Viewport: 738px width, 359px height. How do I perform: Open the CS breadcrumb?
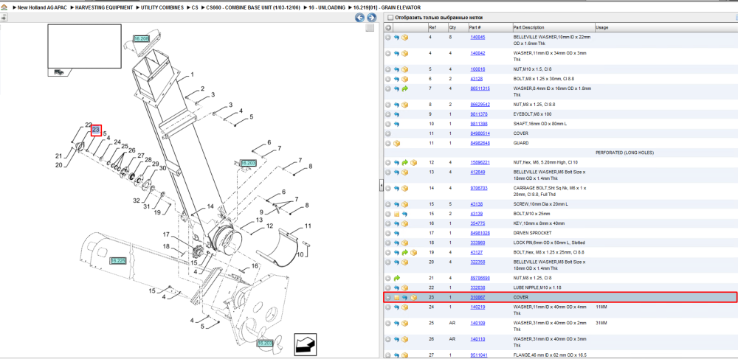(x=194, y=7)
